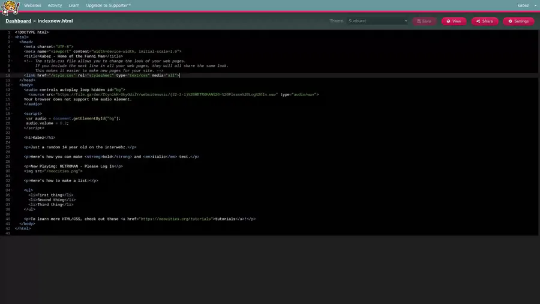This screenshot has width=540, height=304.
Task: Click 'Your browser does not support' text
Action: coord(78,100)
